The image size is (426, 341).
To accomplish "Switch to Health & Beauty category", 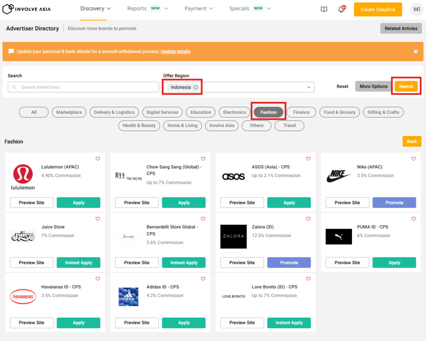I will [x=139, y=126].
